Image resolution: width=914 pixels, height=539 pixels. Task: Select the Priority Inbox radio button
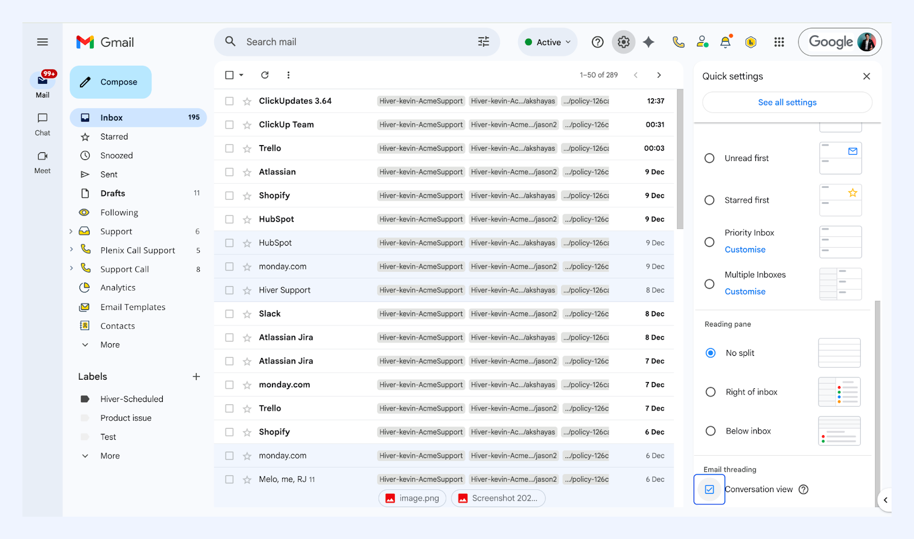pos(709,242)
